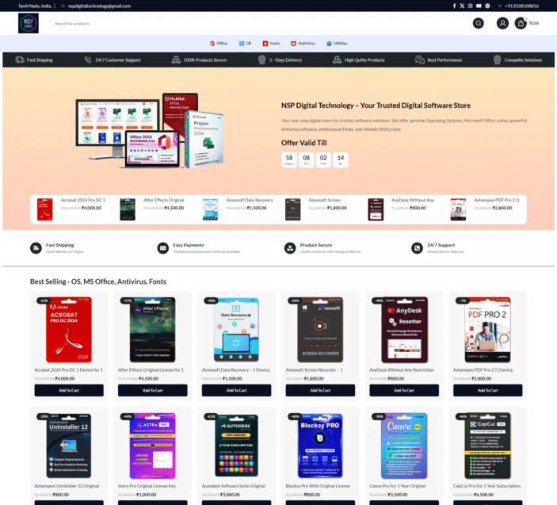Open Blocksy PRO product image
Viewport: 557px width, 505px height.
[320, 446]
